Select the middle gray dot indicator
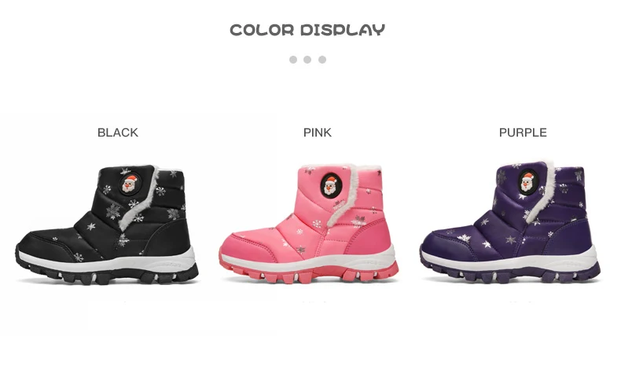The width and height of the screenshot is (621, 380). [307, 60]
